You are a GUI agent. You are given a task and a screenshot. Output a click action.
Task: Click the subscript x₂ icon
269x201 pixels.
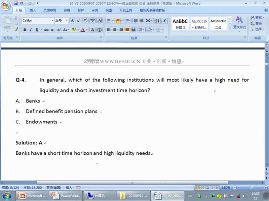[53, 30]
